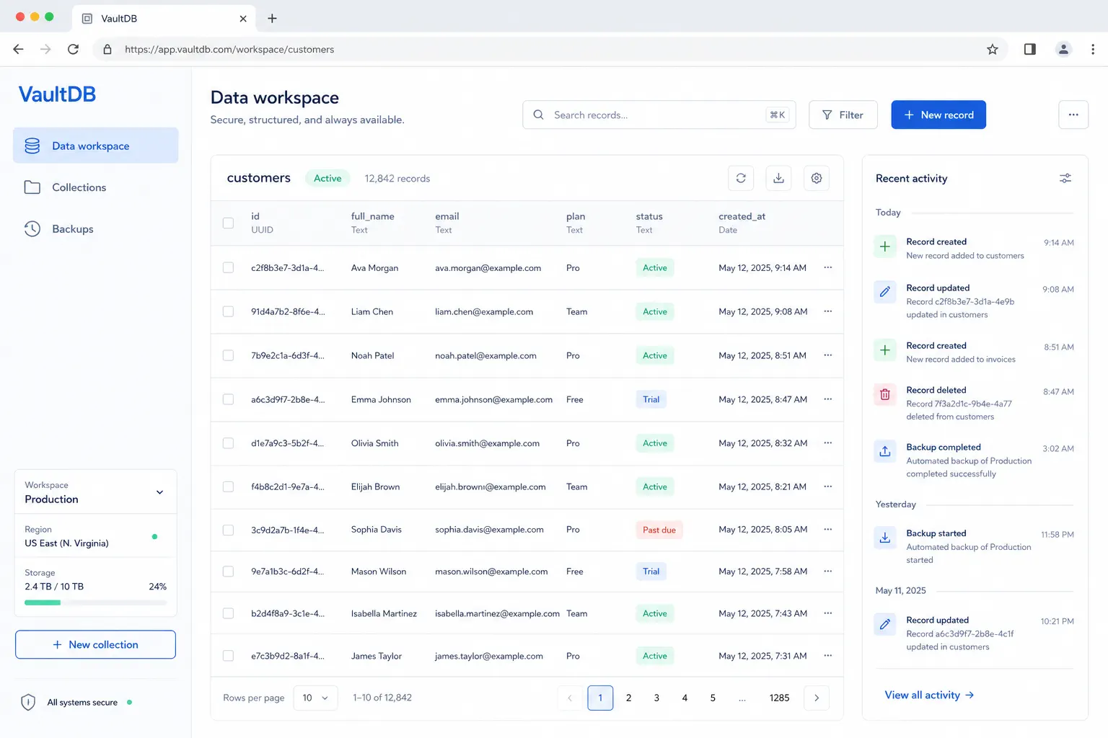Check the Olivia Smith row checkbox
Screen dimensions: 1108x738
228,443
